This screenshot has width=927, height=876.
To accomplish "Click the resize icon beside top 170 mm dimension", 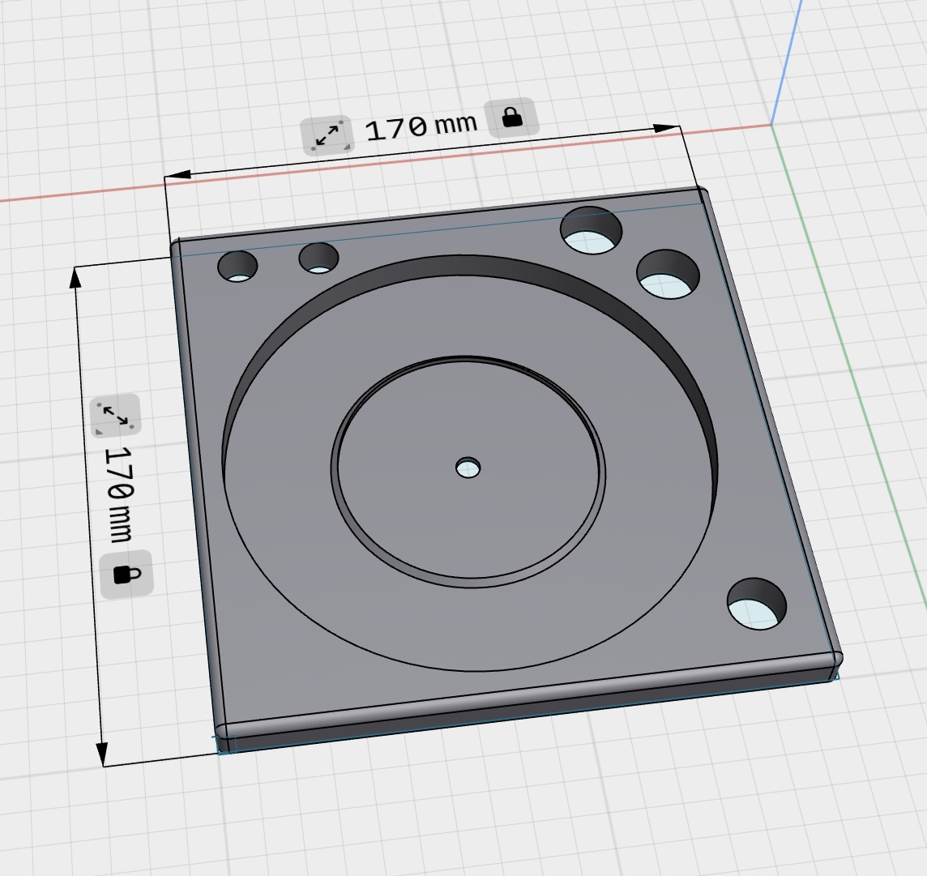I will coord(328,135).
